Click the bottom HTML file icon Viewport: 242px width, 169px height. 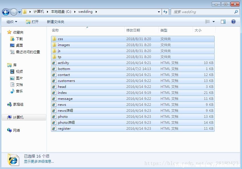54,69
